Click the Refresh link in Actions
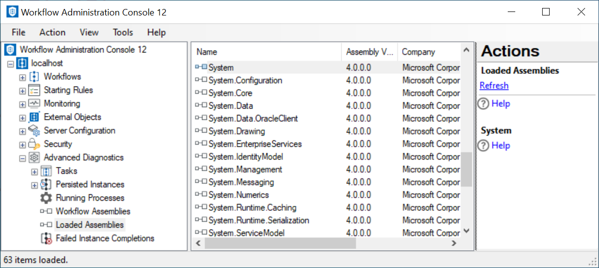The height and width of the screenshot is (268, 599). (494, 85)
